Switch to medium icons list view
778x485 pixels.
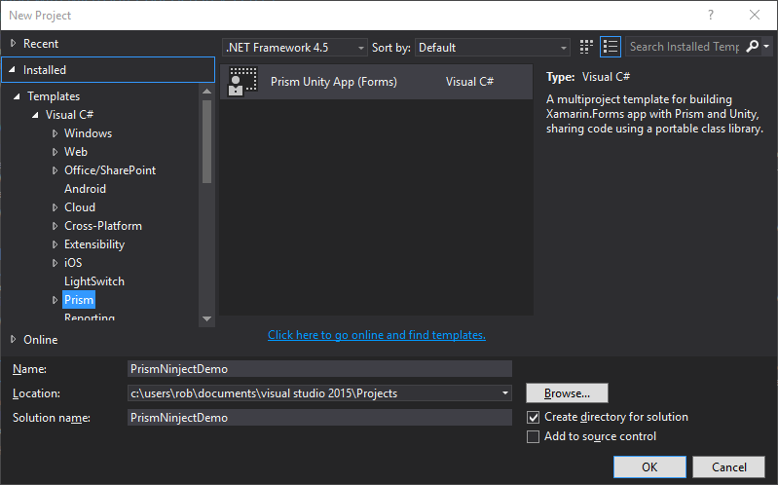tap(611, 47)
